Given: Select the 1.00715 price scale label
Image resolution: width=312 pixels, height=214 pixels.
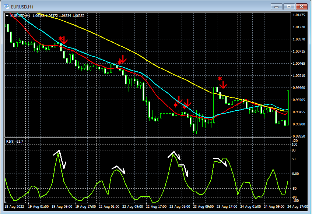Looking at the screenshot, I should pos(299,51).
